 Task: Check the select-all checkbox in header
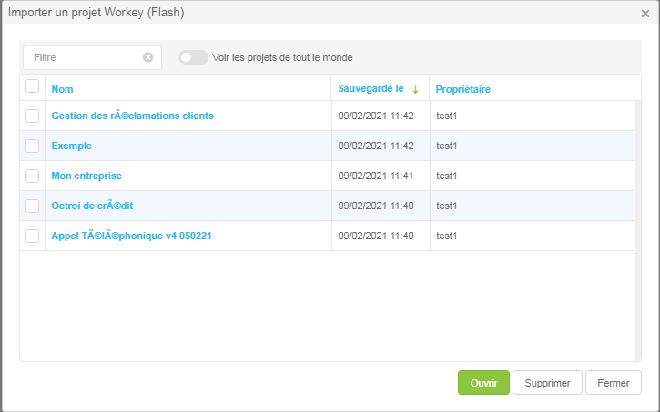pos(33,86)
